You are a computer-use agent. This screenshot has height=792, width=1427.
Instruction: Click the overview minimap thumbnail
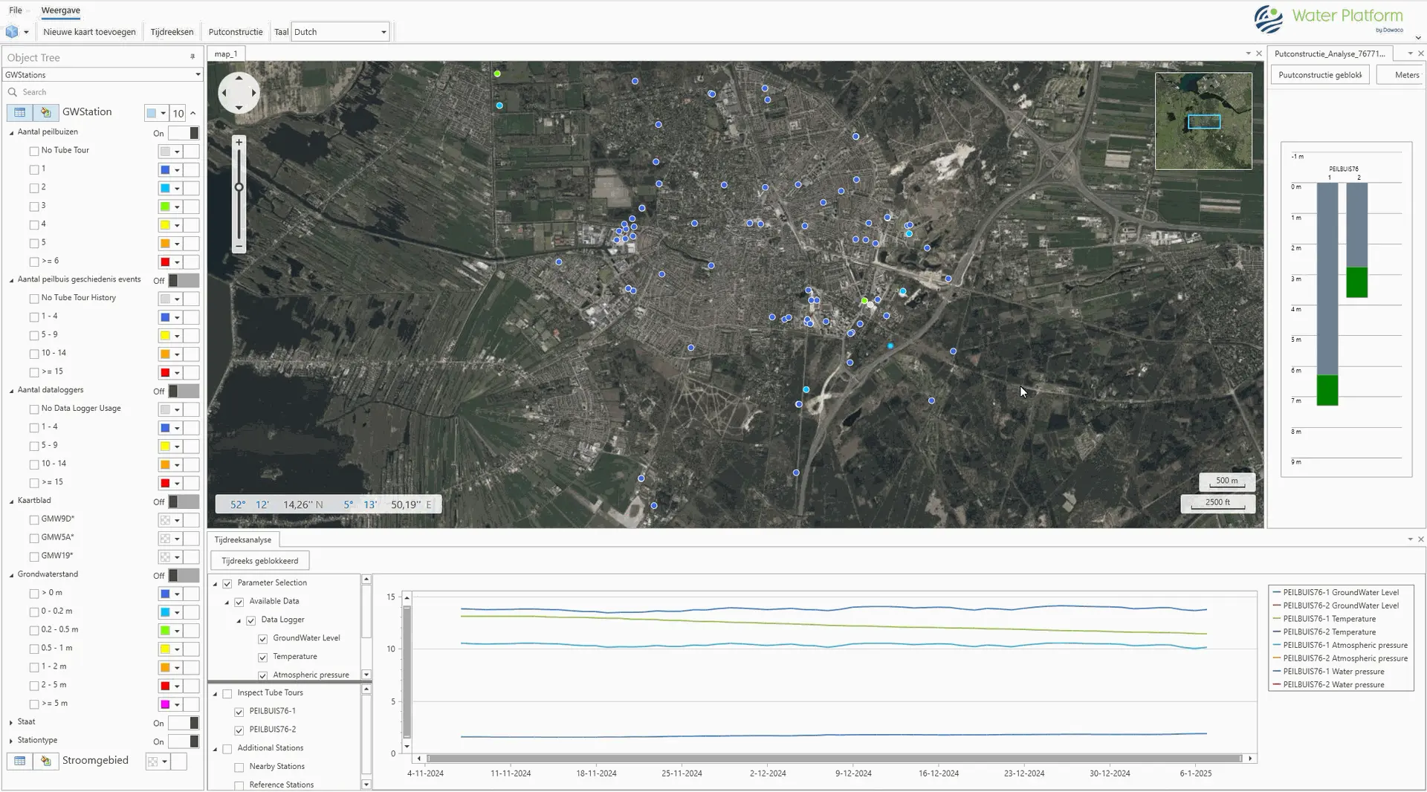coord(1203,121)
